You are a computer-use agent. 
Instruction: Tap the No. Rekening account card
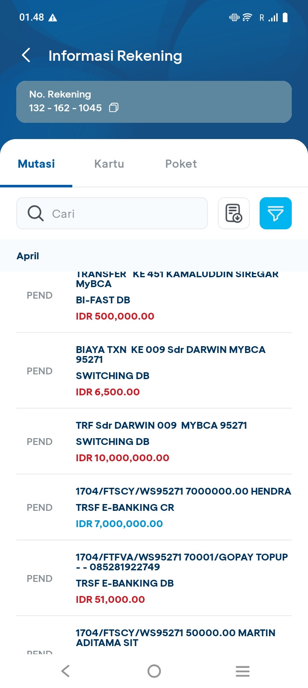point(154,102)
